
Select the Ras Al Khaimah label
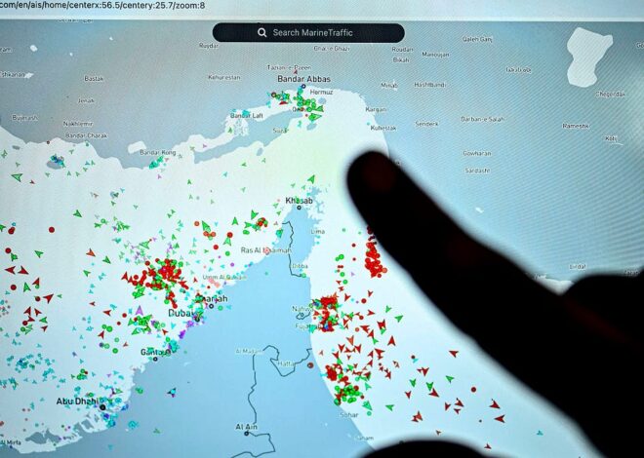tap(260, 250)
